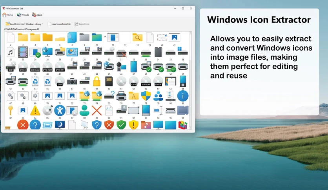Click the icon list vertical scrollbar thumb
328x190 pixels.
[190, 47]
